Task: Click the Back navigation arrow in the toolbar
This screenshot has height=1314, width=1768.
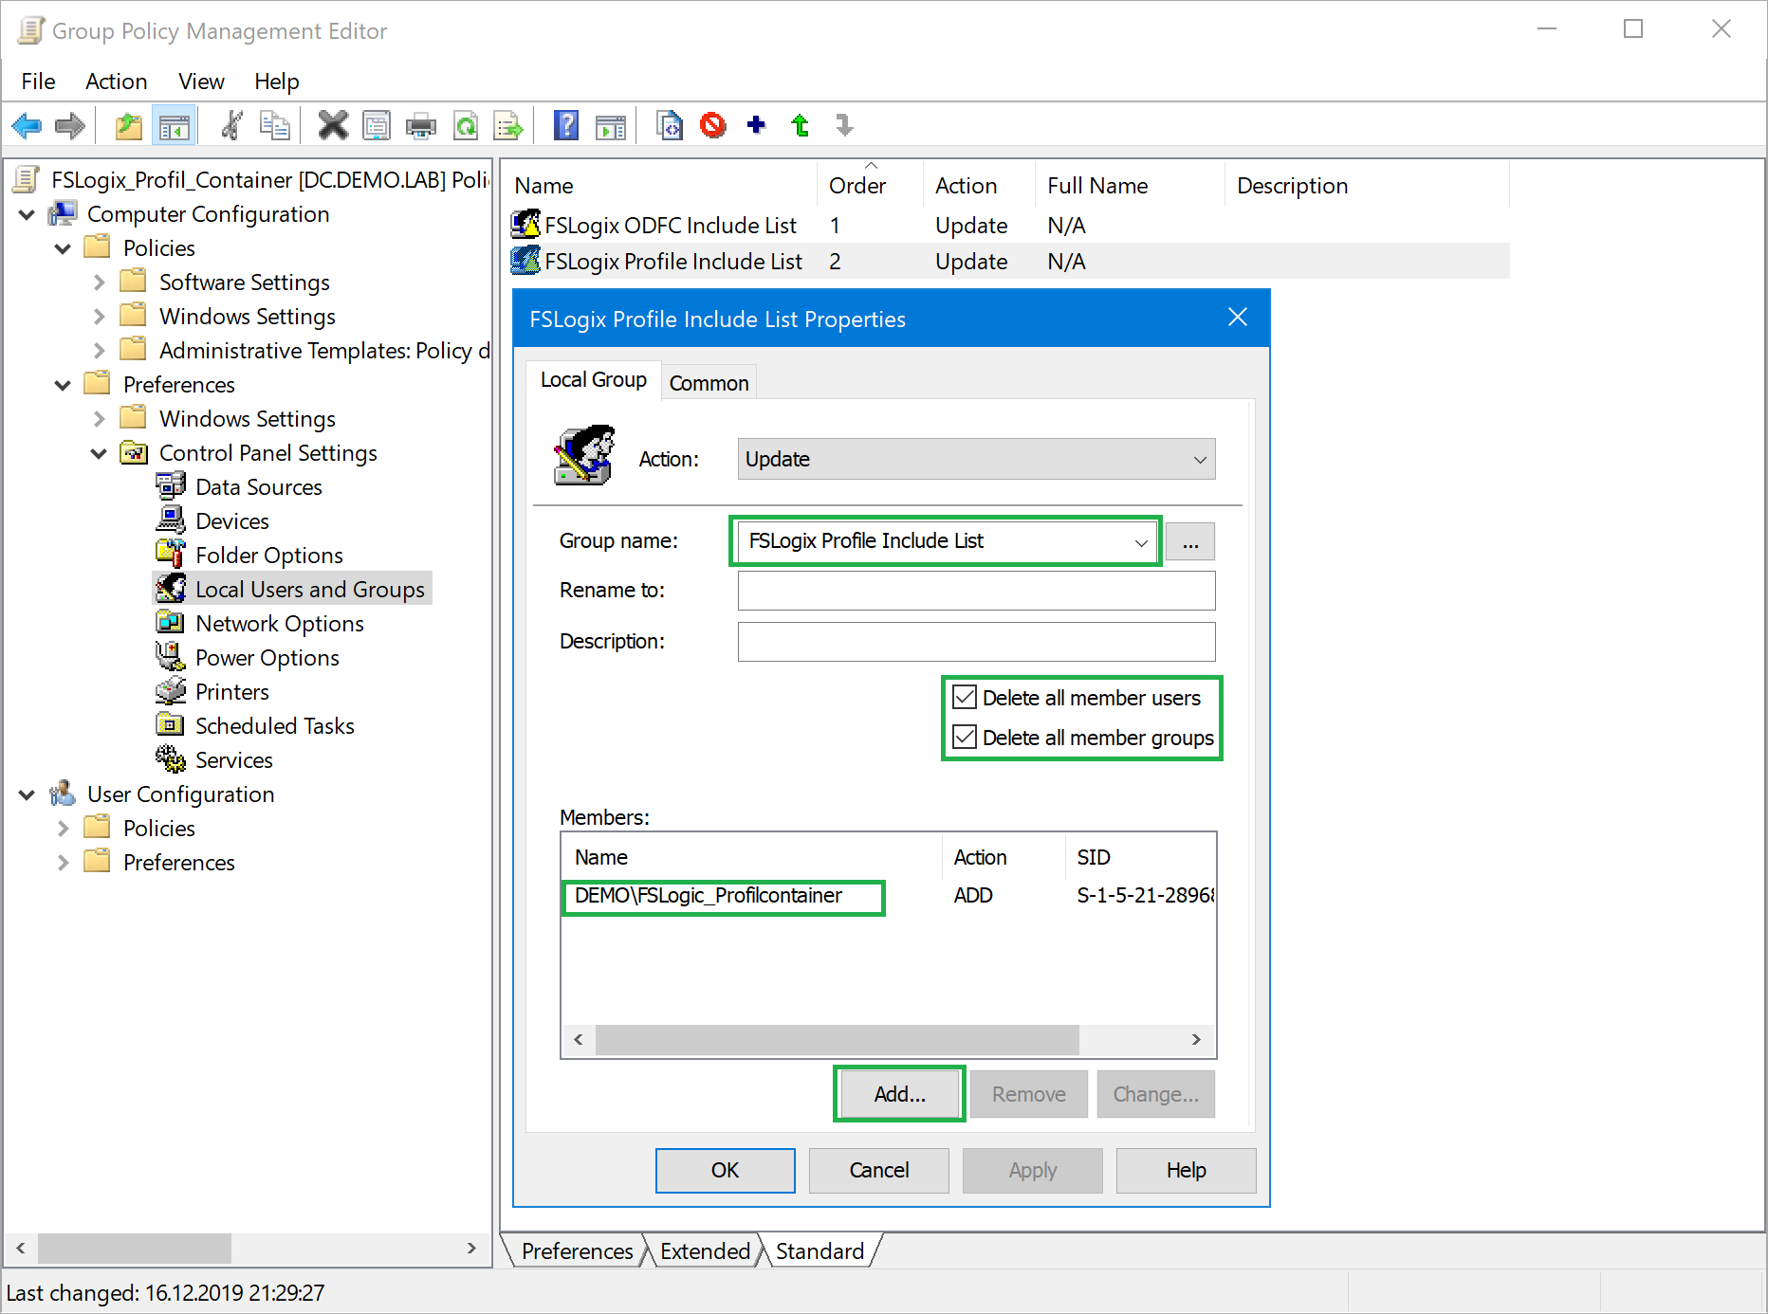Action: pos(27,126)
